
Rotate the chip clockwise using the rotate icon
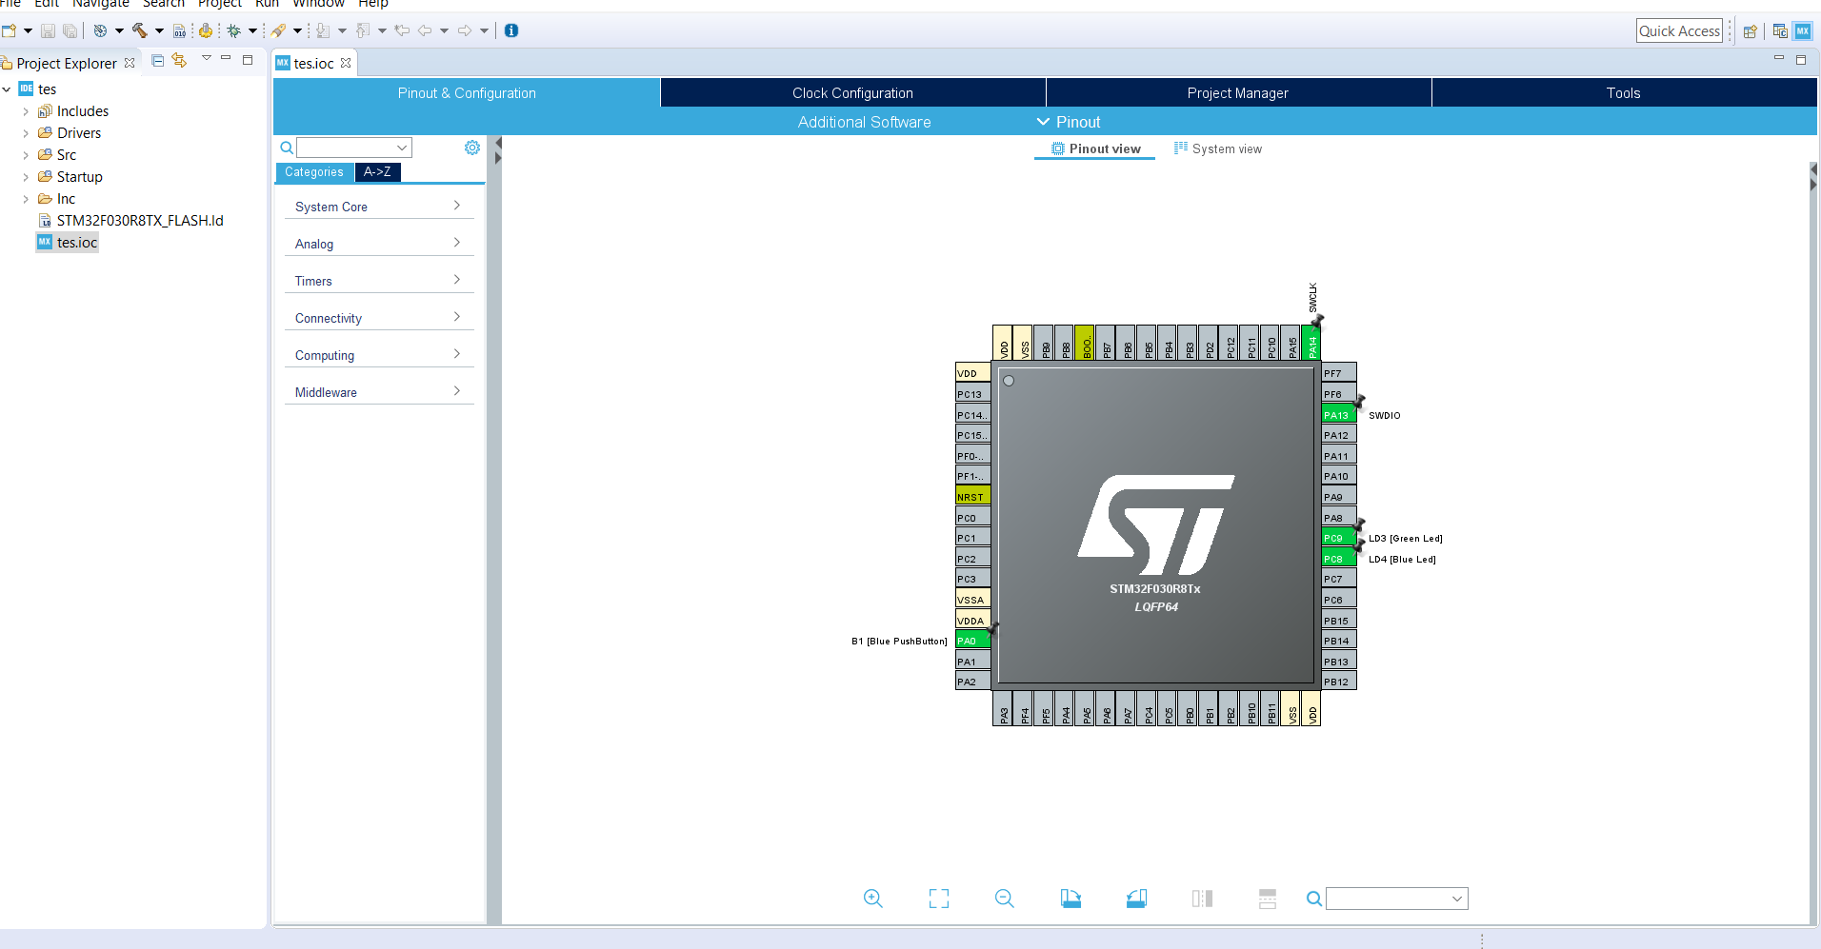click(x=1071, y=898)
